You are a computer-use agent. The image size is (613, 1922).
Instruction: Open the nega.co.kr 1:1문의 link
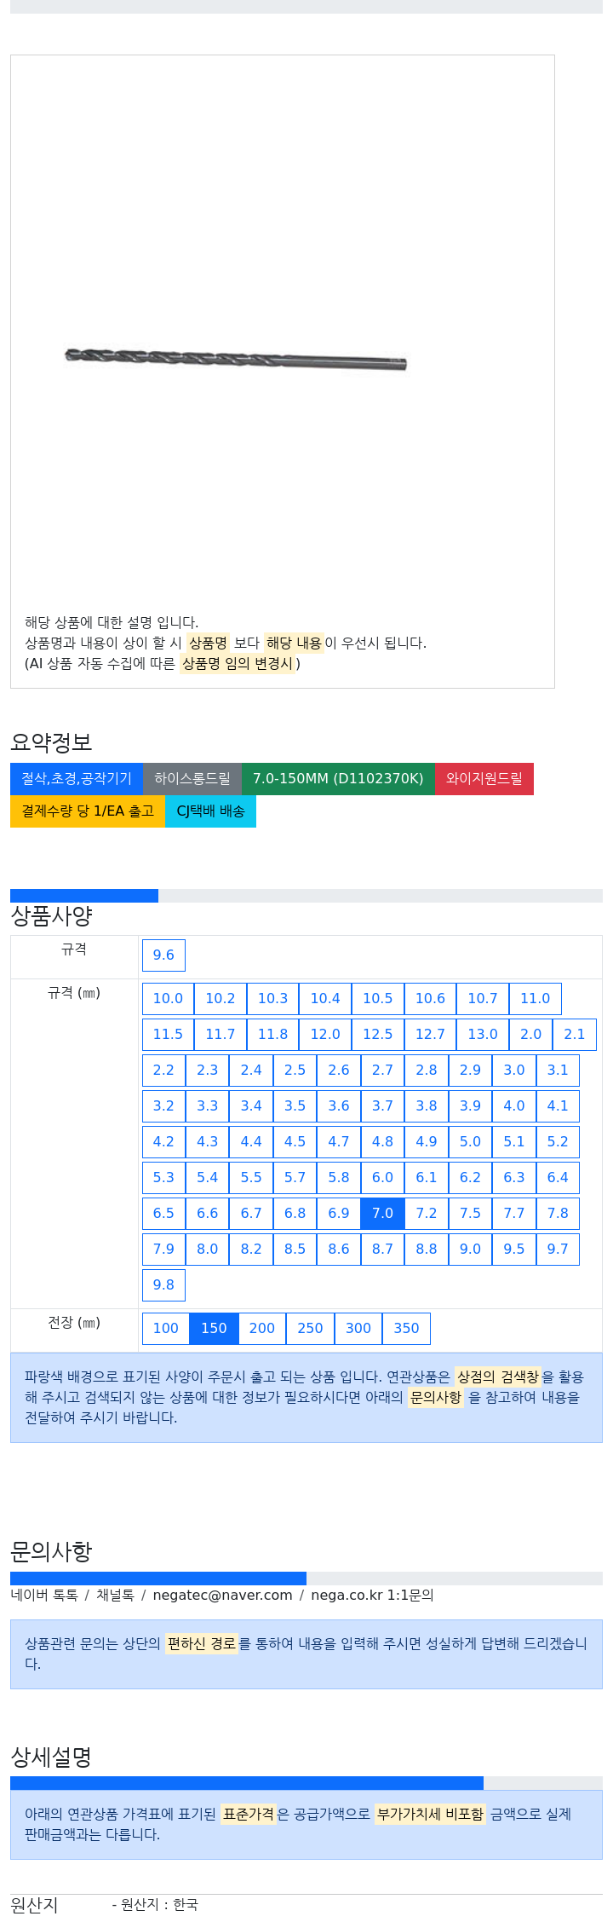coord(372,1596)
